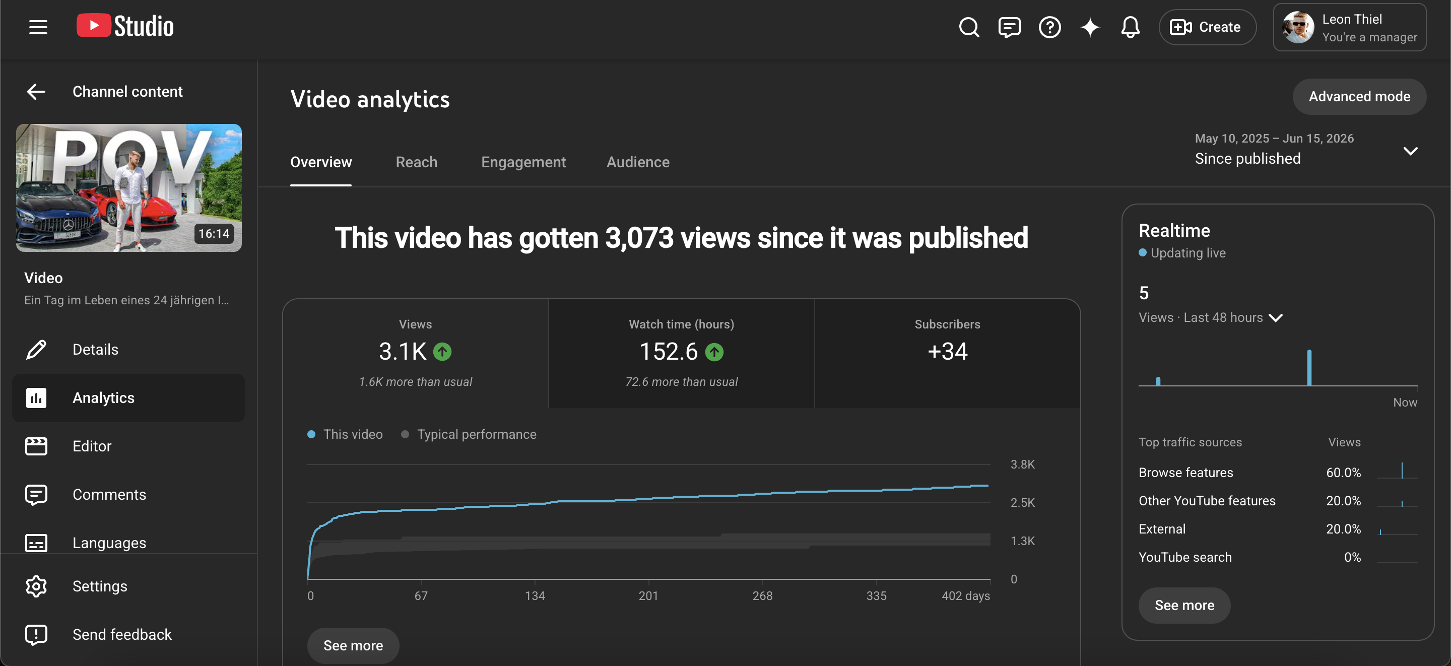Open Leon Thiel account menu
The width and height of the screenshot is (1451, 666).
[1349, 28]
